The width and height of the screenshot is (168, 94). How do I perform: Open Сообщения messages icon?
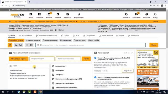136,16
